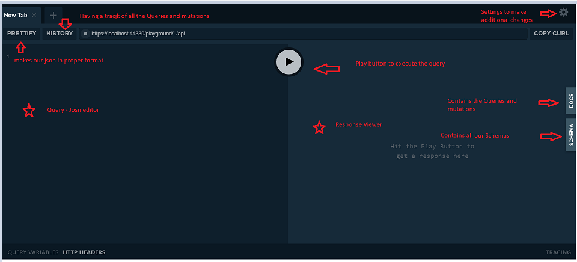Screen dimensions: 577x262
Task: Click the COPY CURL button
Action: coord(551,34)
